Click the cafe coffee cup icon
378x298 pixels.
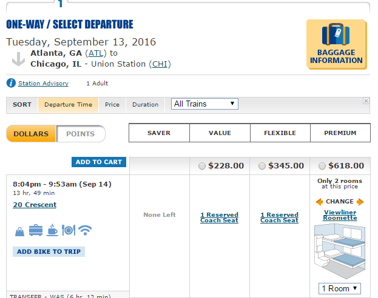[x=52, y=230]
